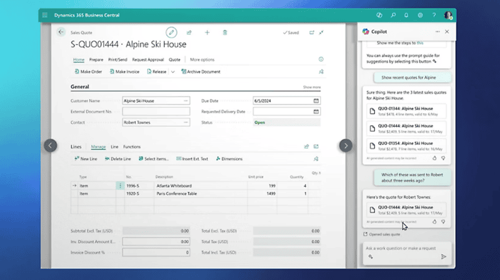500x280 pixels.
Task: Click the notifications bell icon
Action: pyautogui.click(x=406, y=15)
